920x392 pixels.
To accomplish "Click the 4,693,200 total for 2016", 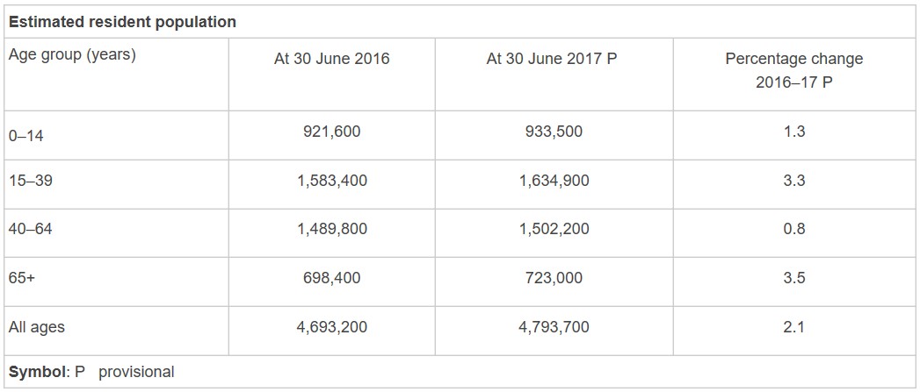I will point(332,327).
